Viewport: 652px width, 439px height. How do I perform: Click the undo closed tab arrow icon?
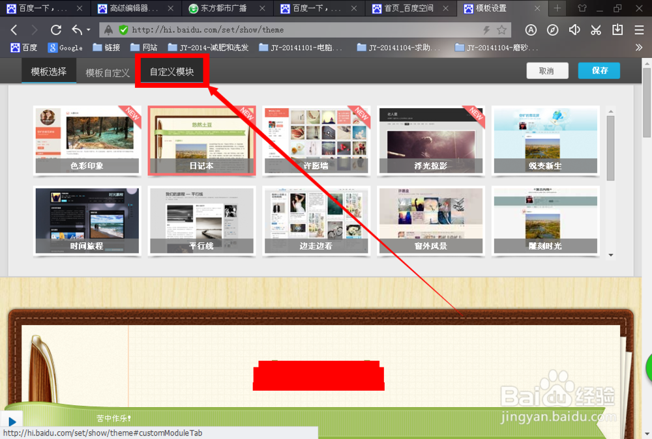point(77,30)
